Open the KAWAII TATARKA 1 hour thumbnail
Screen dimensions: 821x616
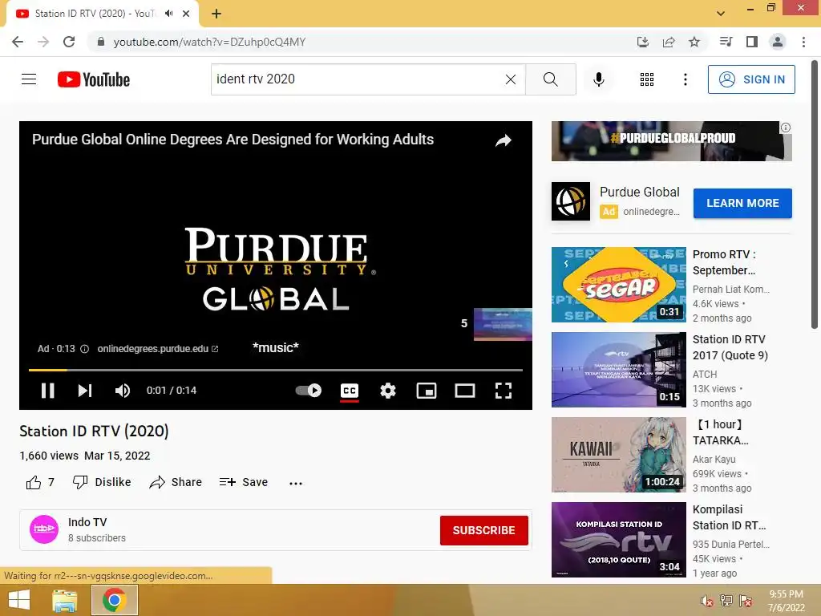pos(618,454)
